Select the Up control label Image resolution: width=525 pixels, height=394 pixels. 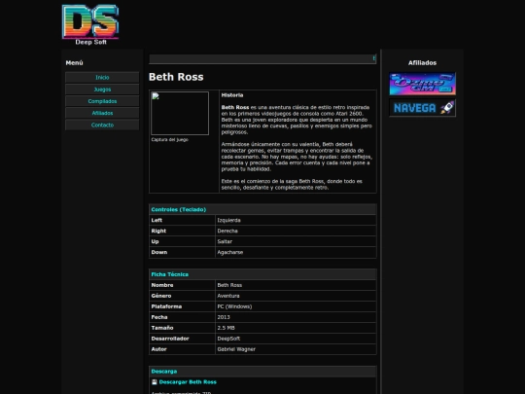(x=155, y=241)
